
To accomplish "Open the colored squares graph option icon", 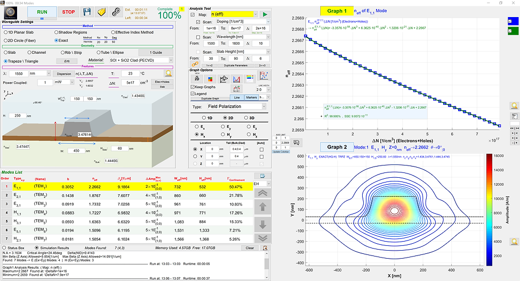I will tap(210, 79).
